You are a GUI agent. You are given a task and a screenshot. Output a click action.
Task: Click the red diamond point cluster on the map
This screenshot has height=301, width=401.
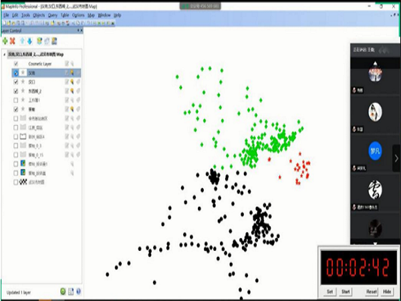pyautogui.click(x=301, y=168)
